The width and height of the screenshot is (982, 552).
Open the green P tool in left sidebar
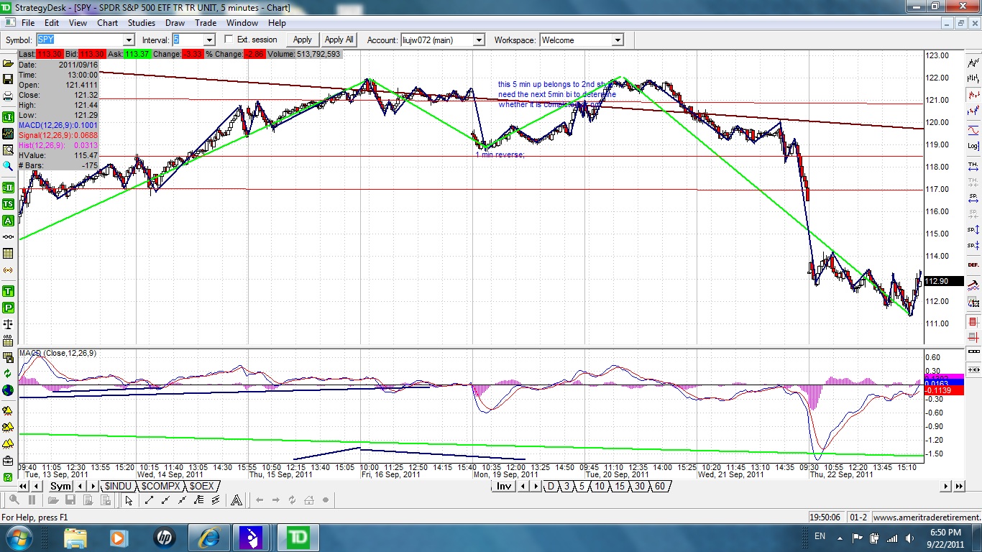(8, 308)
